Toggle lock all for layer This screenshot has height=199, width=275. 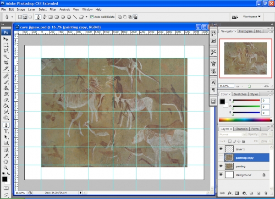(x=243, y=141)
